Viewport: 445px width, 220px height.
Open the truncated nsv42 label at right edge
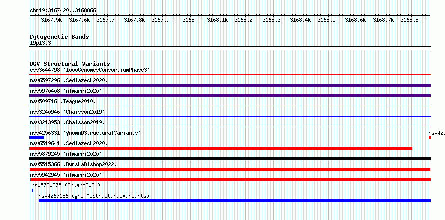click(x=437, y=133)
